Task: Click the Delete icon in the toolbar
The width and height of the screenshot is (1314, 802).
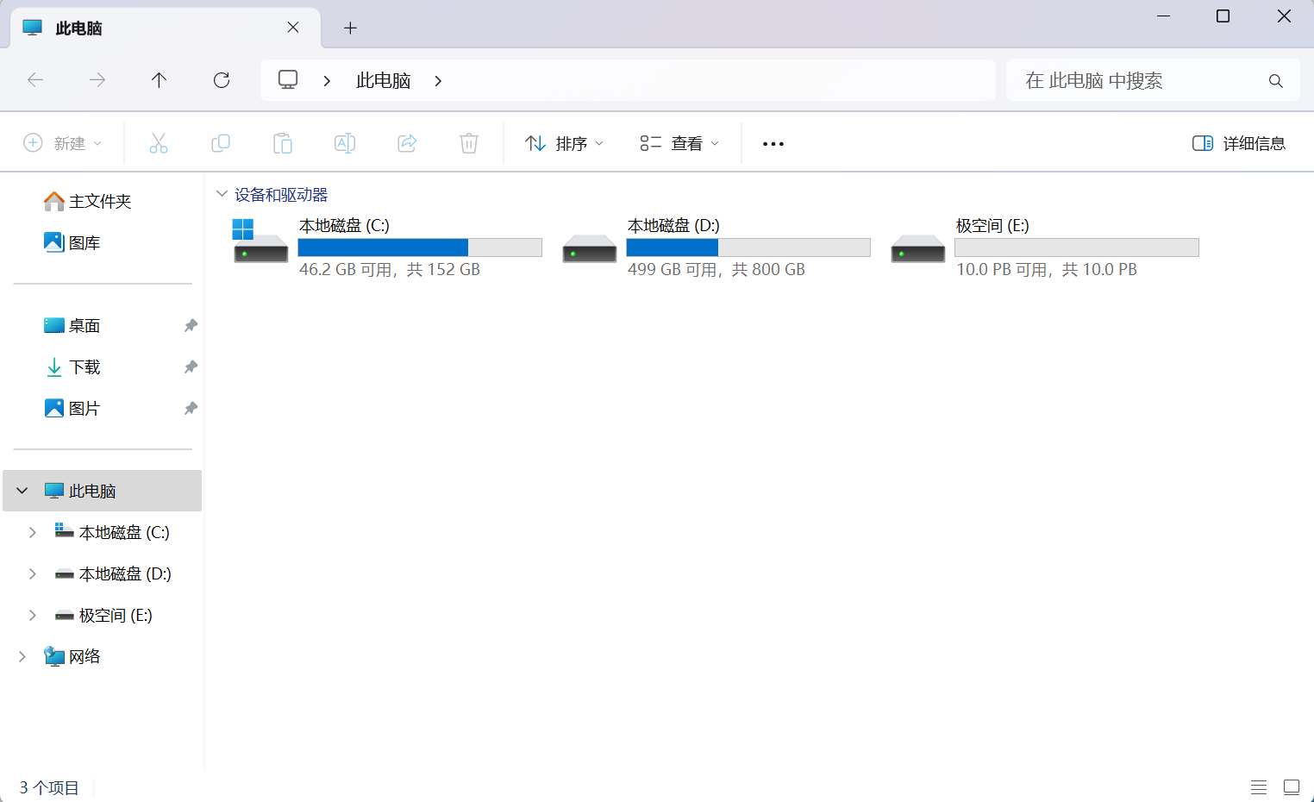Action: tap(468, 143)
